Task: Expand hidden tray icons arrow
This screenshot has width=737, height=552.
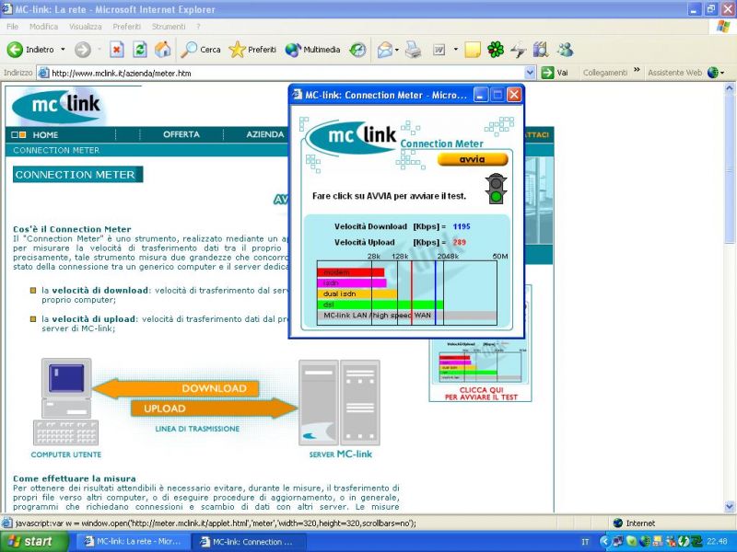Action: (x=604, y=542)
